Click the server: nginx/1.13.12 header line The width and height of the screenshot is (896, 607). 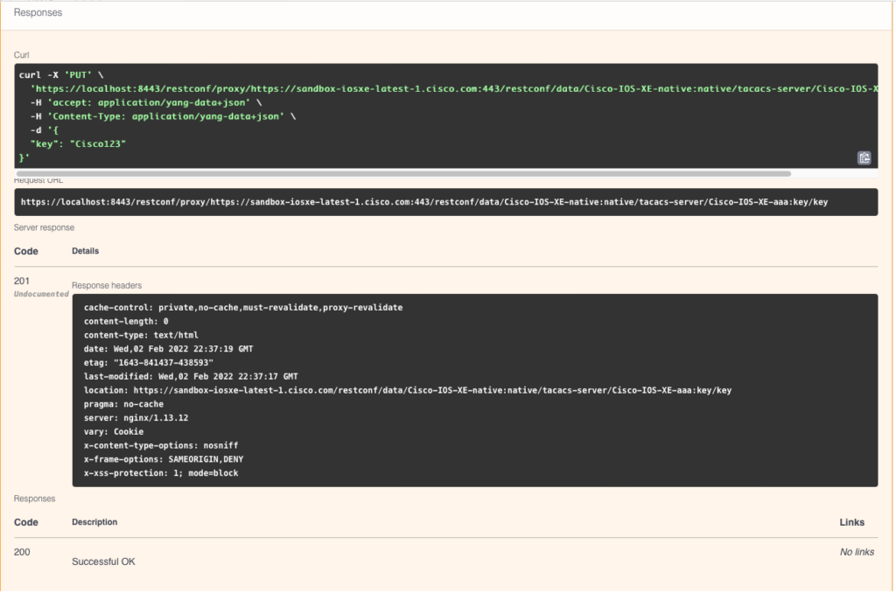pos(136,418)
